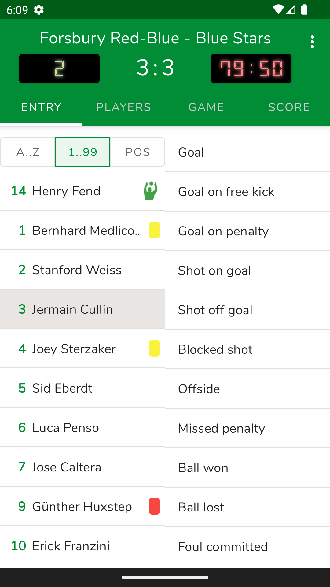Tap yellow card beside Joey Sterzaker
This screenshot has width=330, height=587.
(154, 349)
